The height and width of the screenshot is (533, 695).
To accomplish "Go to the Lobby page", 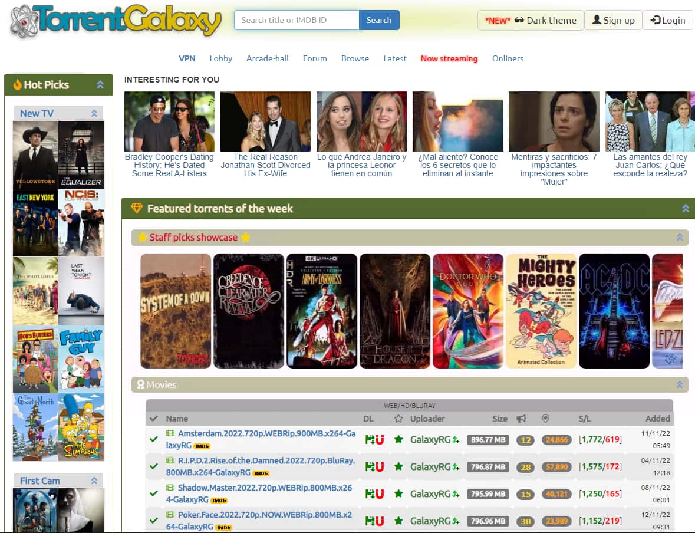I will tap(220, 58).
